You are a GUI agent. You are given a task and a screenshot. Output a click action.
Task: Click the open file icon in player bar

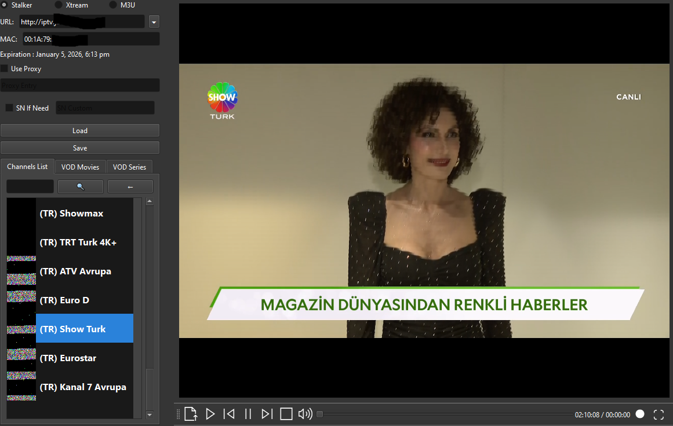pyautogui.click(x=191, y=414)
